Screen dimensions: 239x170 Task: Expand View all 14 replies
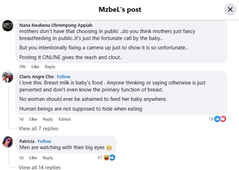pyautogui.click(x=40, y=167)
